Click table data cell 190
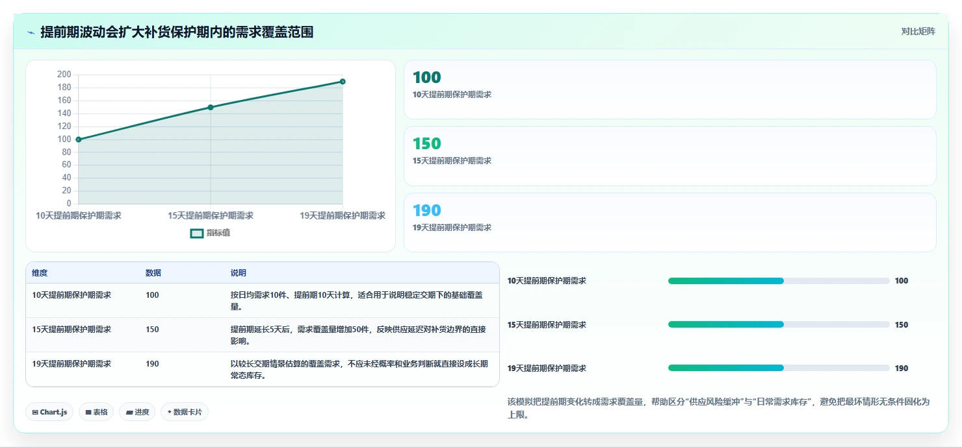 [152, 364]
